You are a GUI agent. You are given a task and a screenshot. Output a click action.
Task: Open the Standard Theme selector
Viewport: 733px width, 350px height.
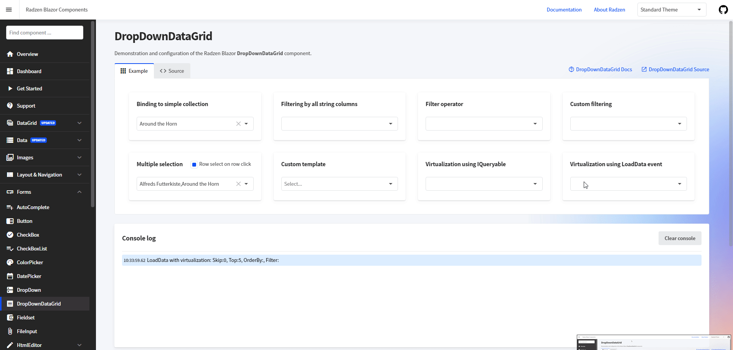tap(671, 9)
